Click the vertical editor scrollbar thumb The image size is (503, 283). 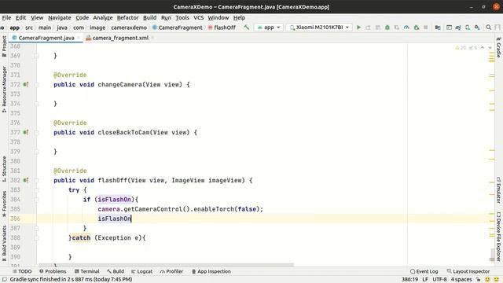pyautogui.click(x=492, y=255)
